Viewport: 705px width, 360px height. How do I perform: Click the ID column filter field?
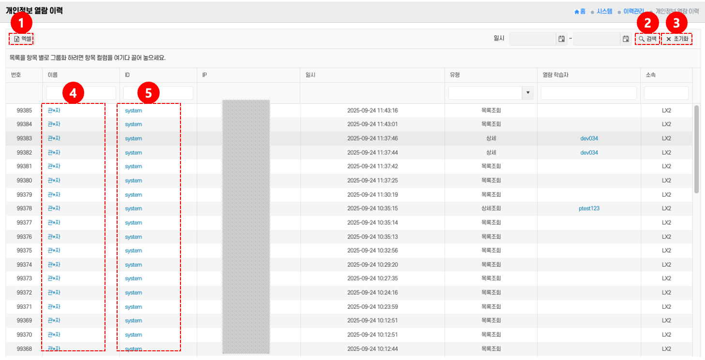click(x=158, y=93)
